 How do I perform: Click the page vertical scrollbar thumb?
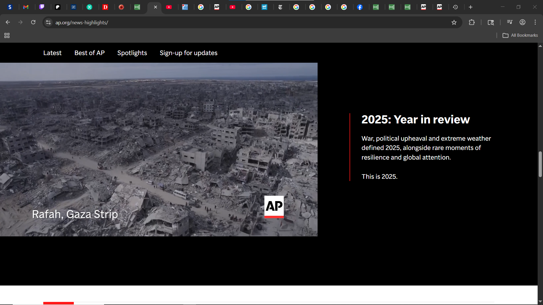click(x=540, y=164)
